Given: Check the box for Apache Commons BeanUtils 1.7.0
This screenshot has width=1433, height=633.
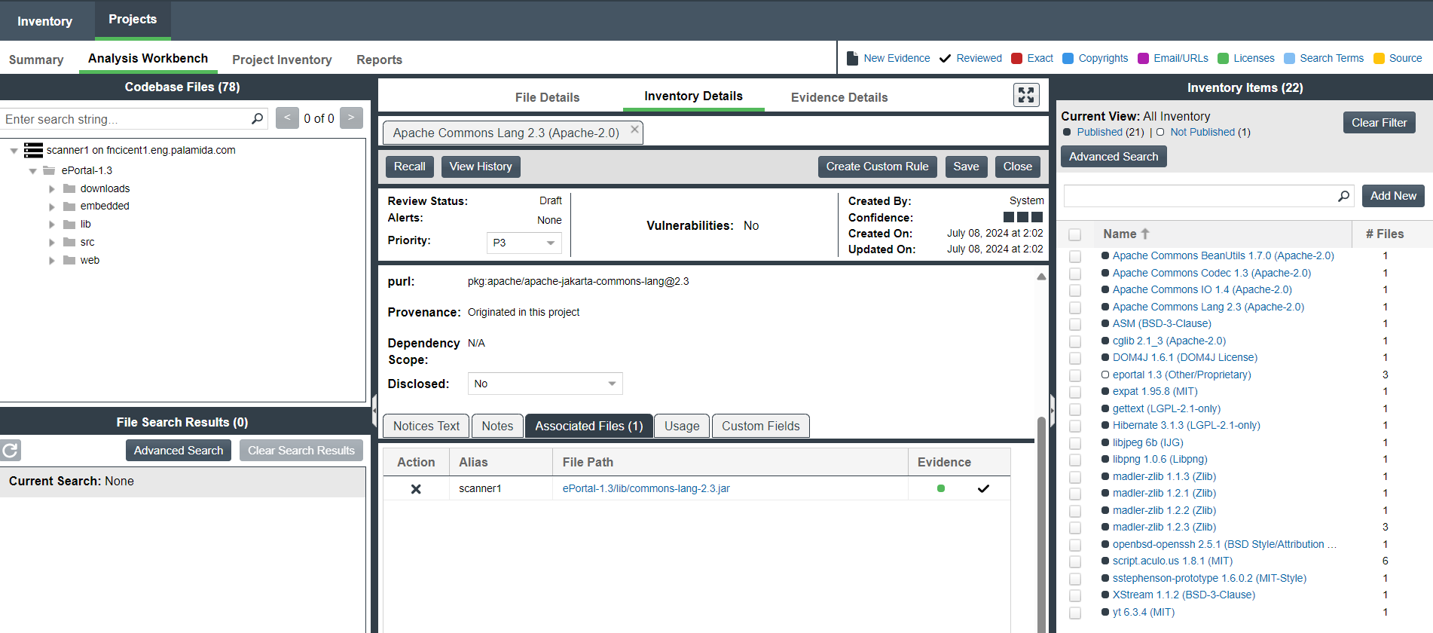Looking at the screenshot, I should [1075, 256].
